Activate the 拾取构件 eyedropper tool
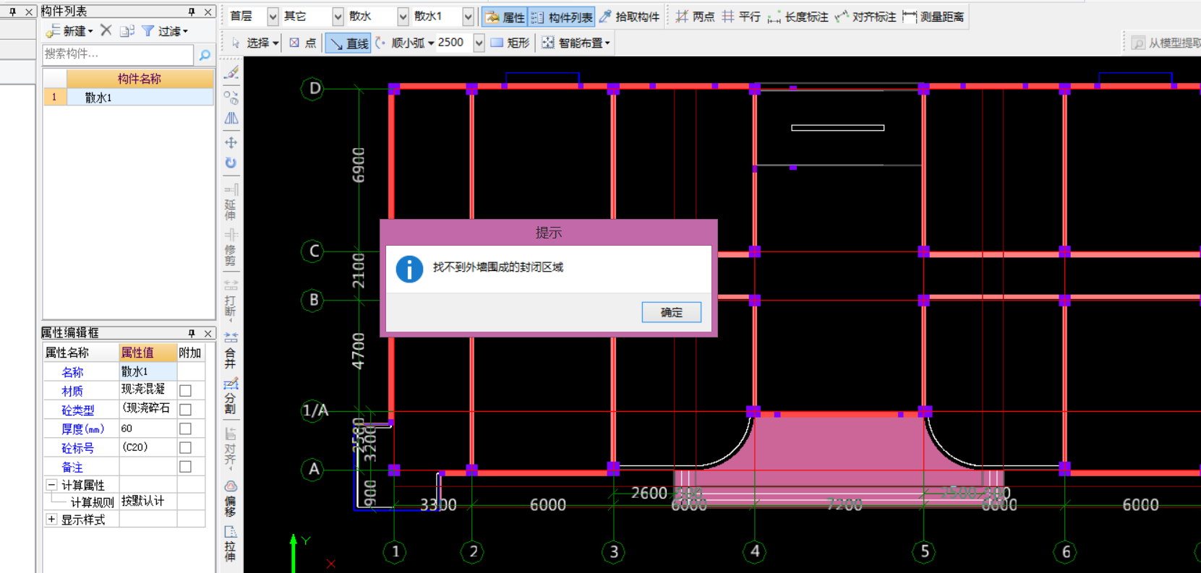The image size is (1201, 573). (629, 17)
